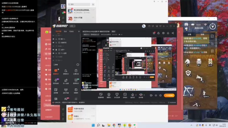228x128 pixels.
Task: Add a new scene with plus button
Action: click(x=79, y=31)
